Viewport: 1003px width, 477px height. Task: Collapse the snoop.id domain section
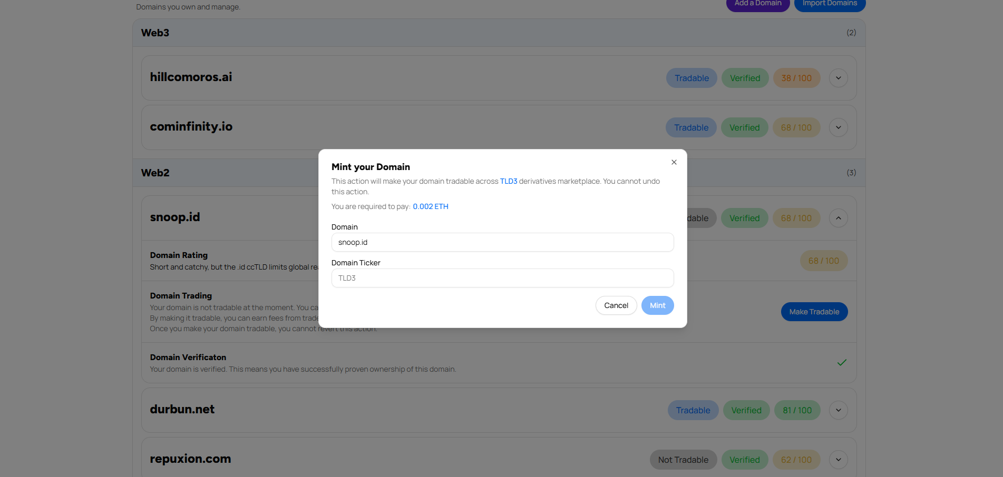[x=838, y=218]
